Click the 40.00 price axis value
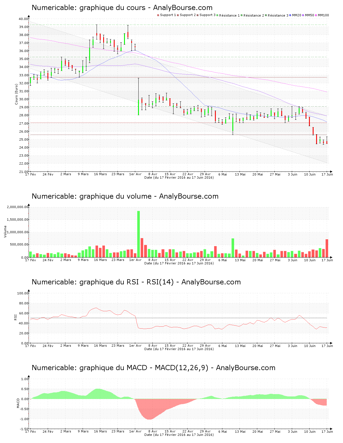The image size is (343, 443). (x=24, y=19)
